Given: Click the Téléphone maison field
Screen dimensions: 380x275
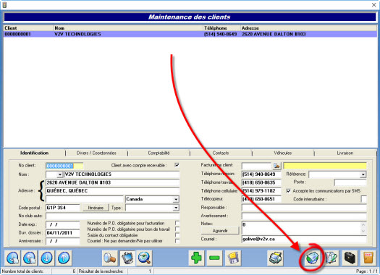Looking at the screenshot, I should 261,174.
